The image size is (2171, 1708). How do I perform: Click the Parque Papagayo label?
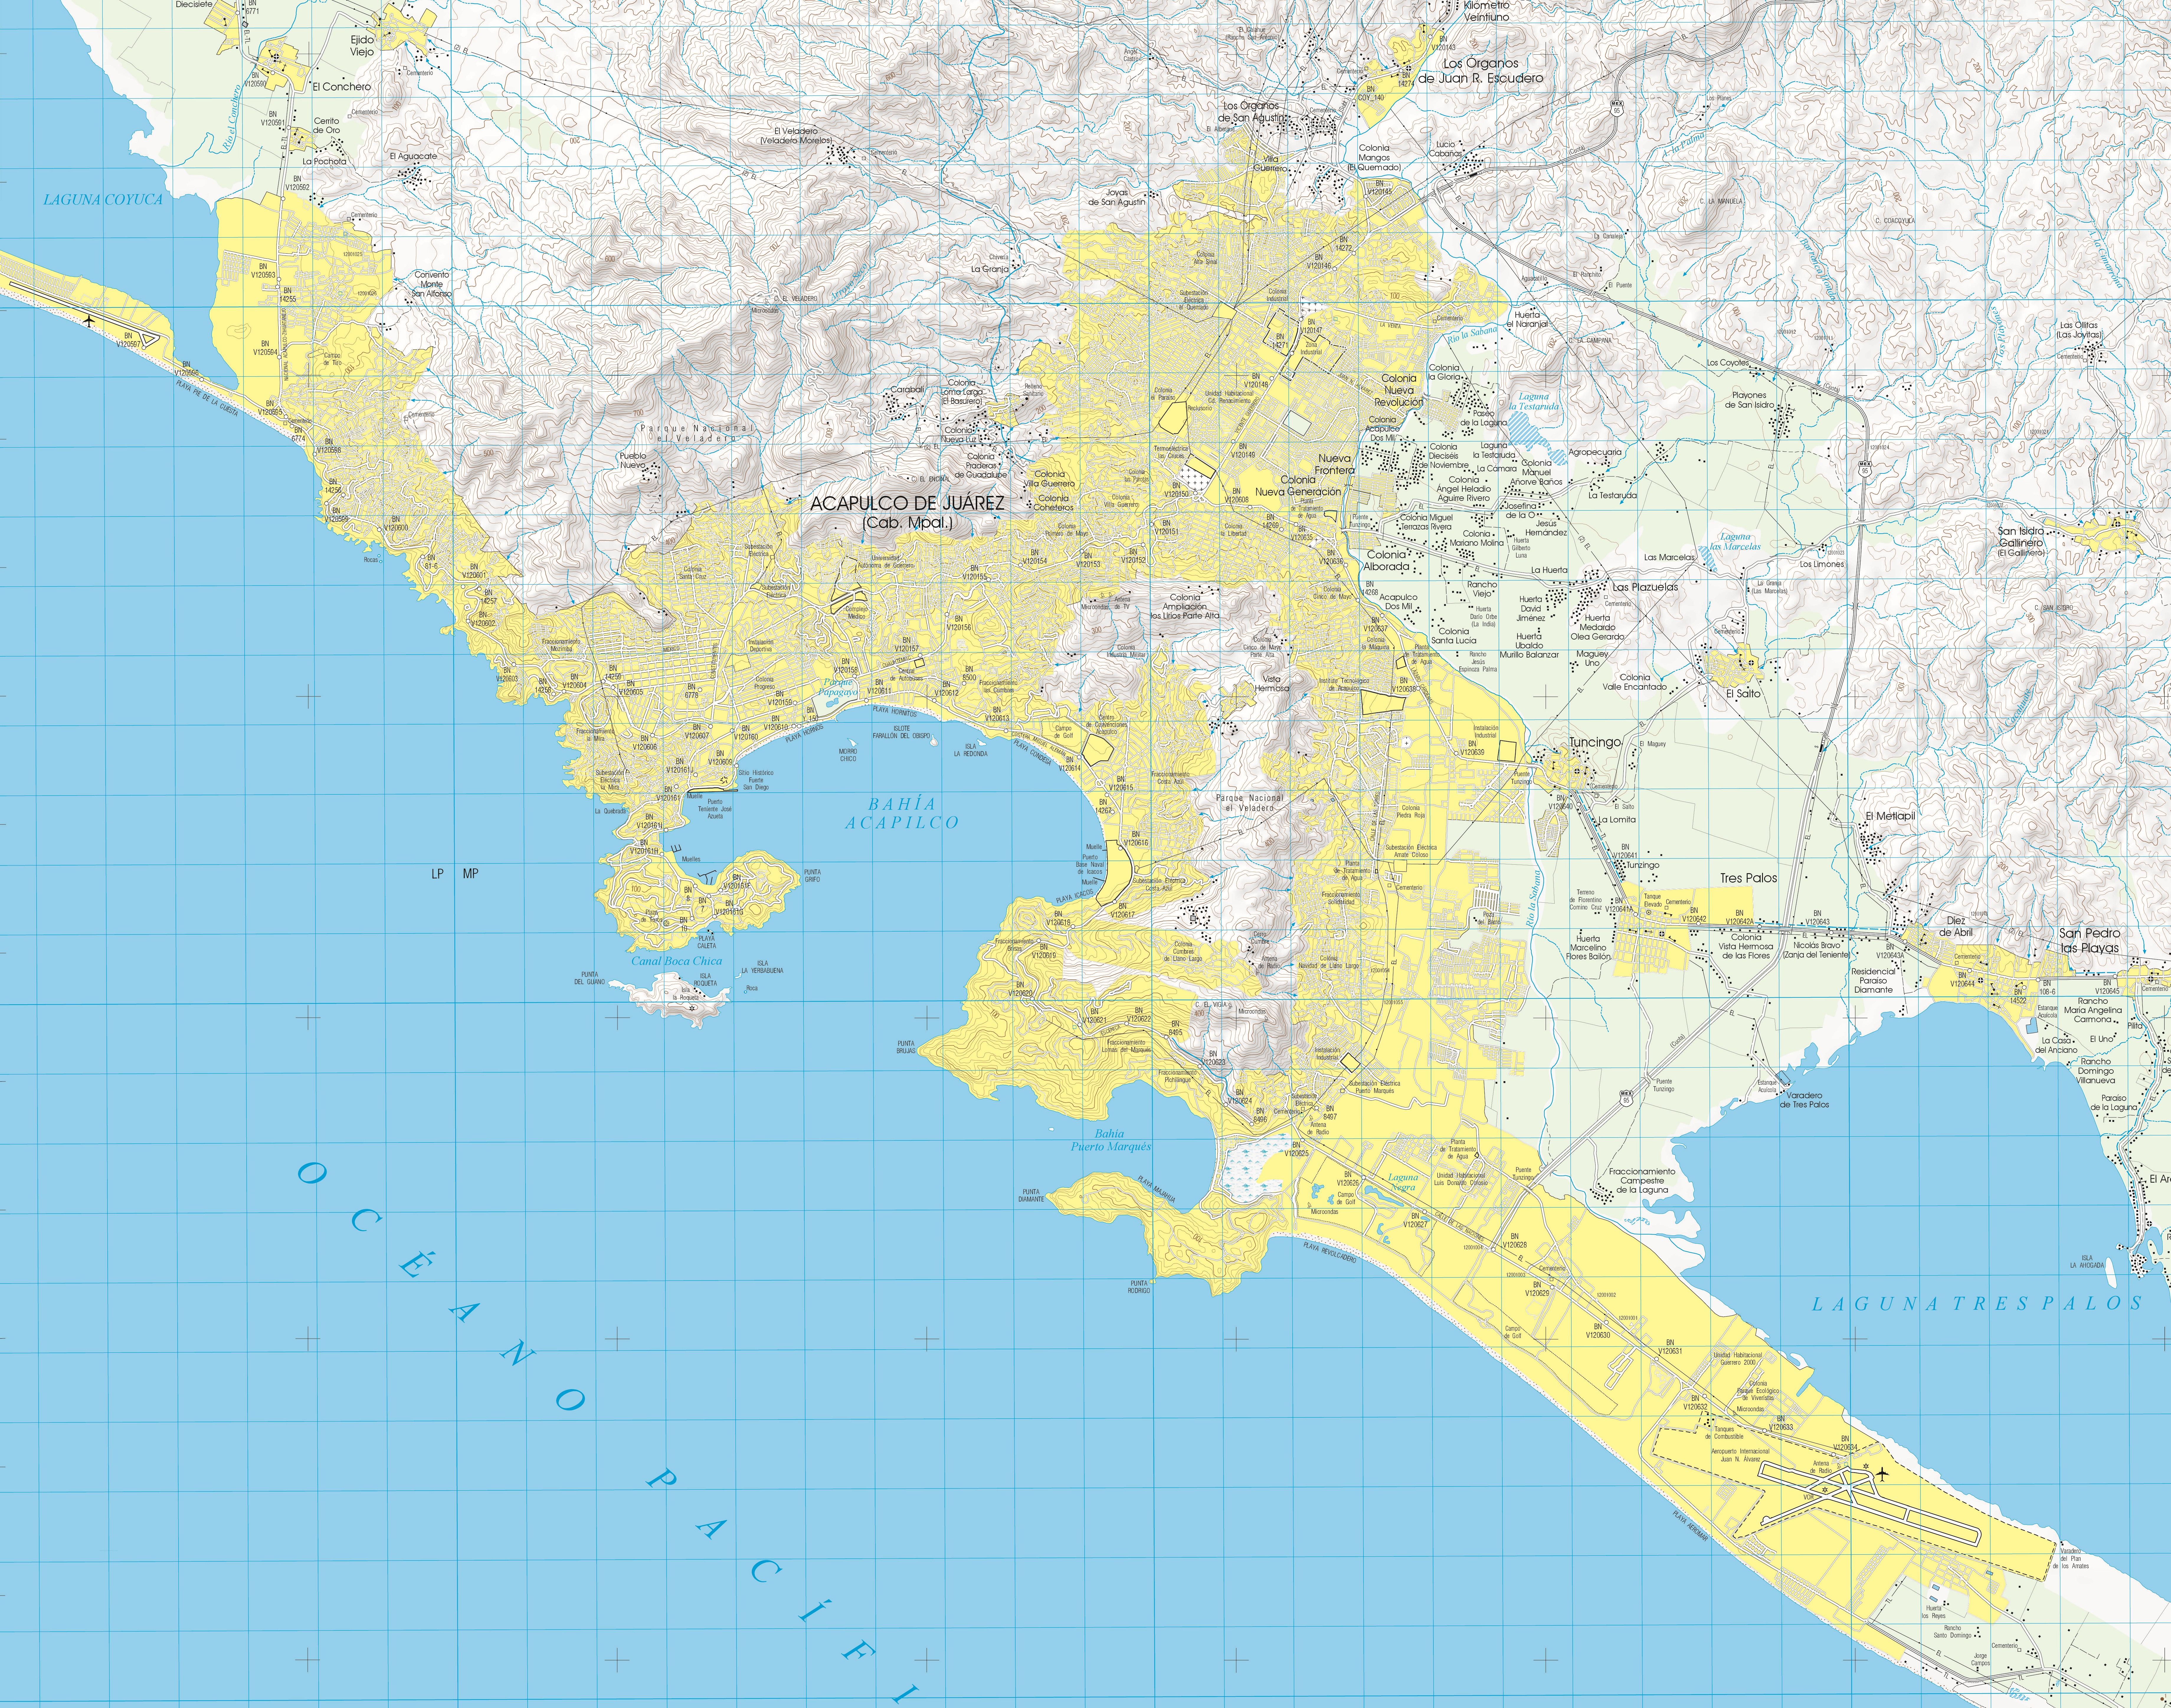coord(838,687)
